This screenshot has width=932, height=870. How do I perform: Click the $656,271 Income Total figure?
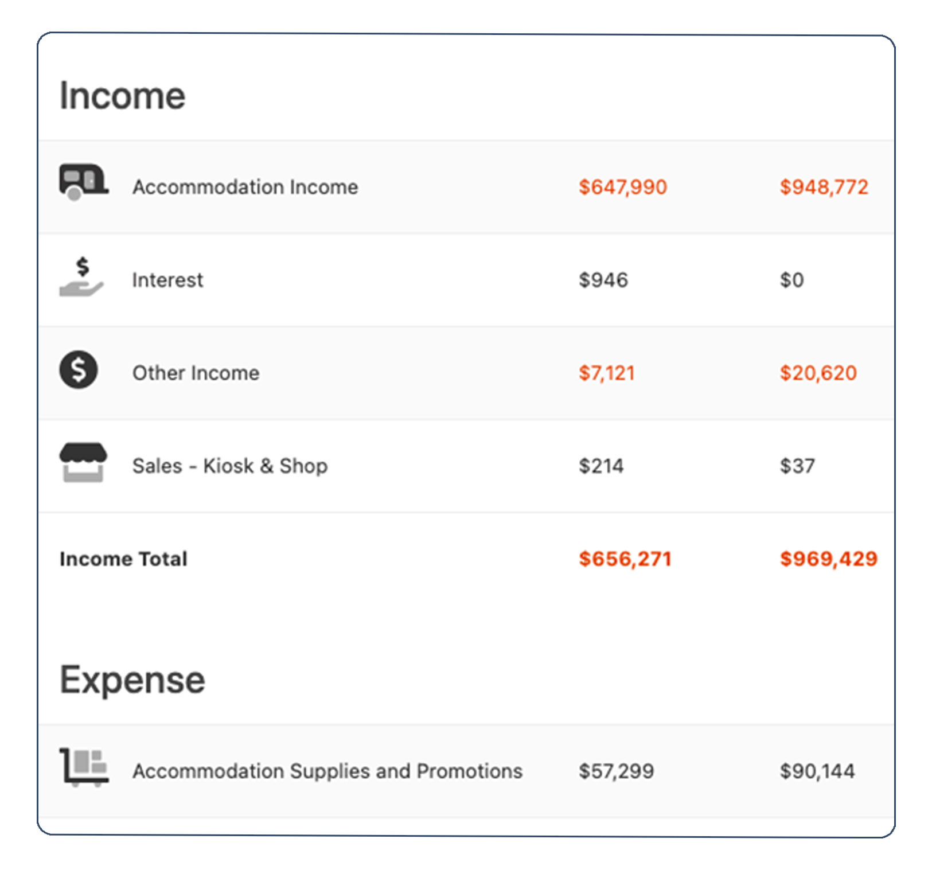coord(625,559)
